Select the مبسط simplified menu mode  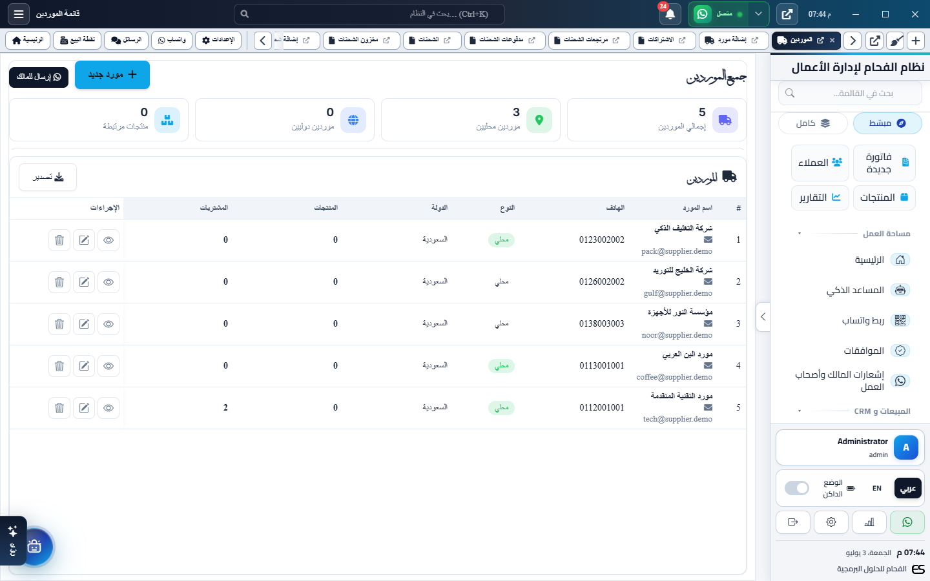click(x=887, y=123)
